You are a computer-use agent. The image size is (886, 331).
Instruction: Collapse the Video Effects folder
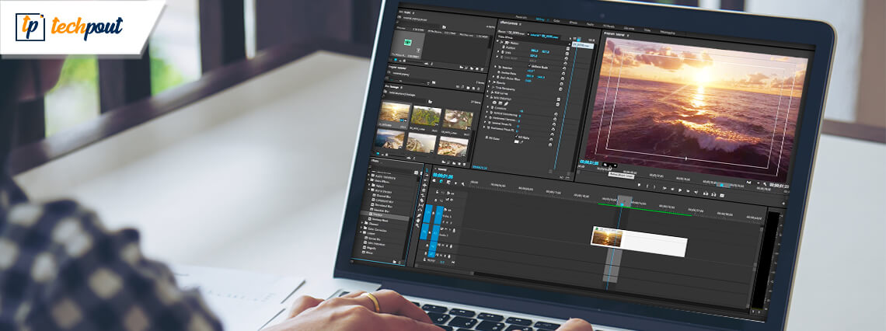point(369,179)
